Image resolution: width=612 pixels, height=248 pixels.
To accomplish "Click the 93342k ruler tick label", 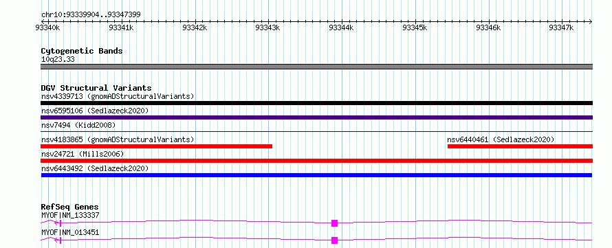I will [195, 27].
